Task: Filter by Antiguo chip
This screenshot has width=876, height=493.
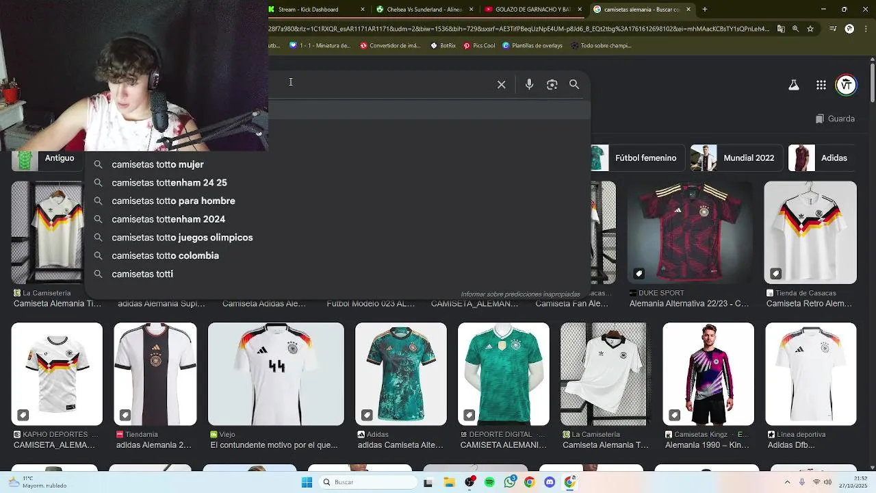Action: click(x=47, y=158)
